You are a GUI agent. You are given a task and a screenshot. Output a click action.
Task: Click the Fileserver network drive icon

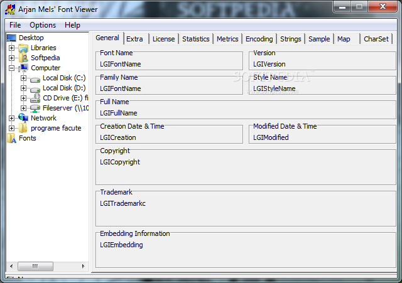coord(35,109)
